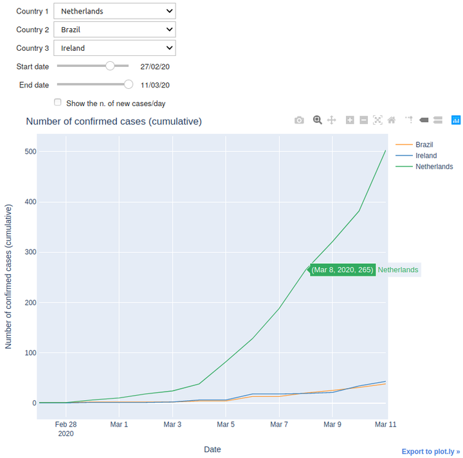Select the Zoom tool in the modebar
463x458 pixels.
318,120
